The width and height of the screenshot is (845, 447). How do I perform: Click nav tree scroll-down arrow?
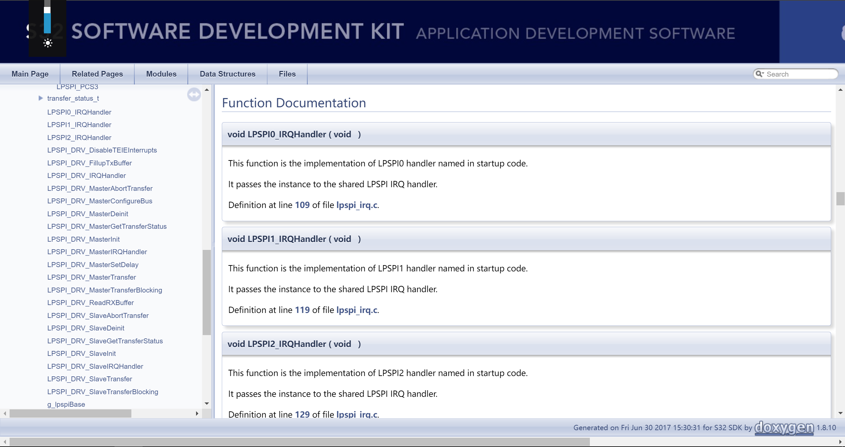[207, 403]
